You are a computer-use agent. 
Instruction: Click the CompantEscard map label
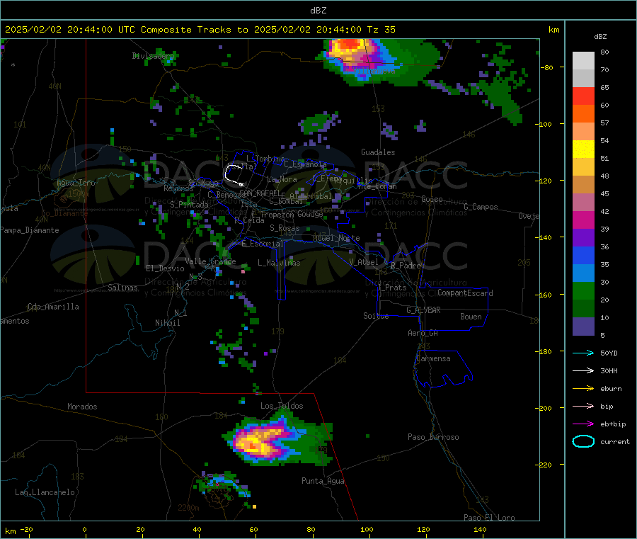pyautogui.click(x=465, y=293)
